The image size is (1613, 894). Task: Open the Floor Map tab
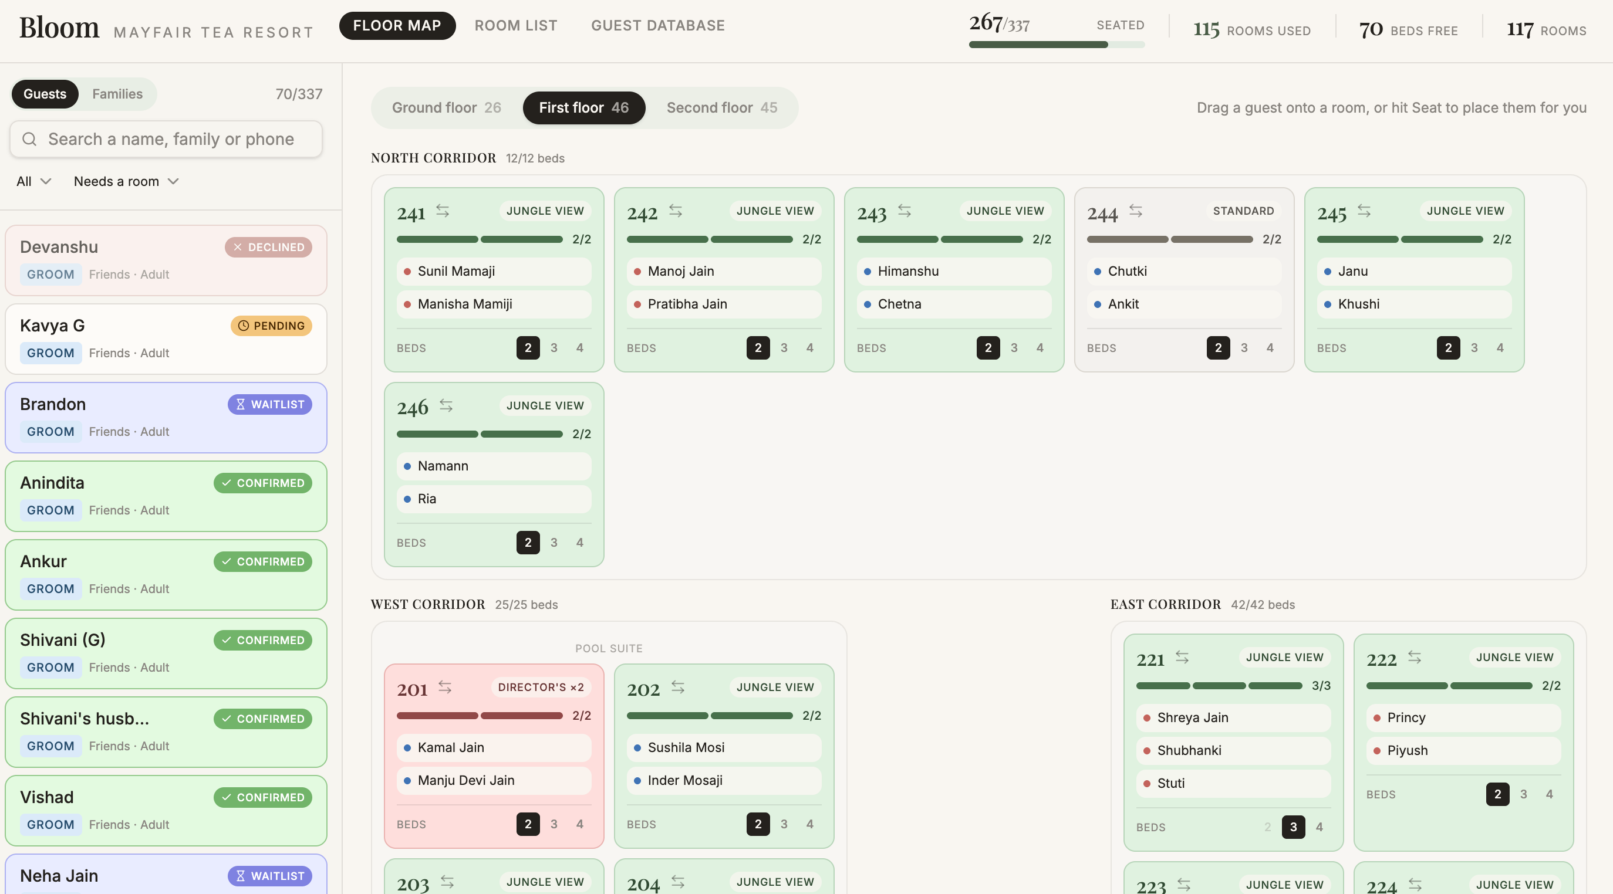397,26
